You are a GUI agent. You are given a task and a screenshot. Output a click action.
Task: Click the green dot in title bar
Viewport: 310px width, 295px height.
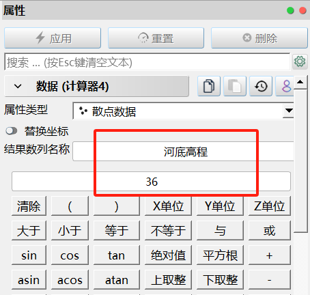pyautogui.click(x=290, y=10)
